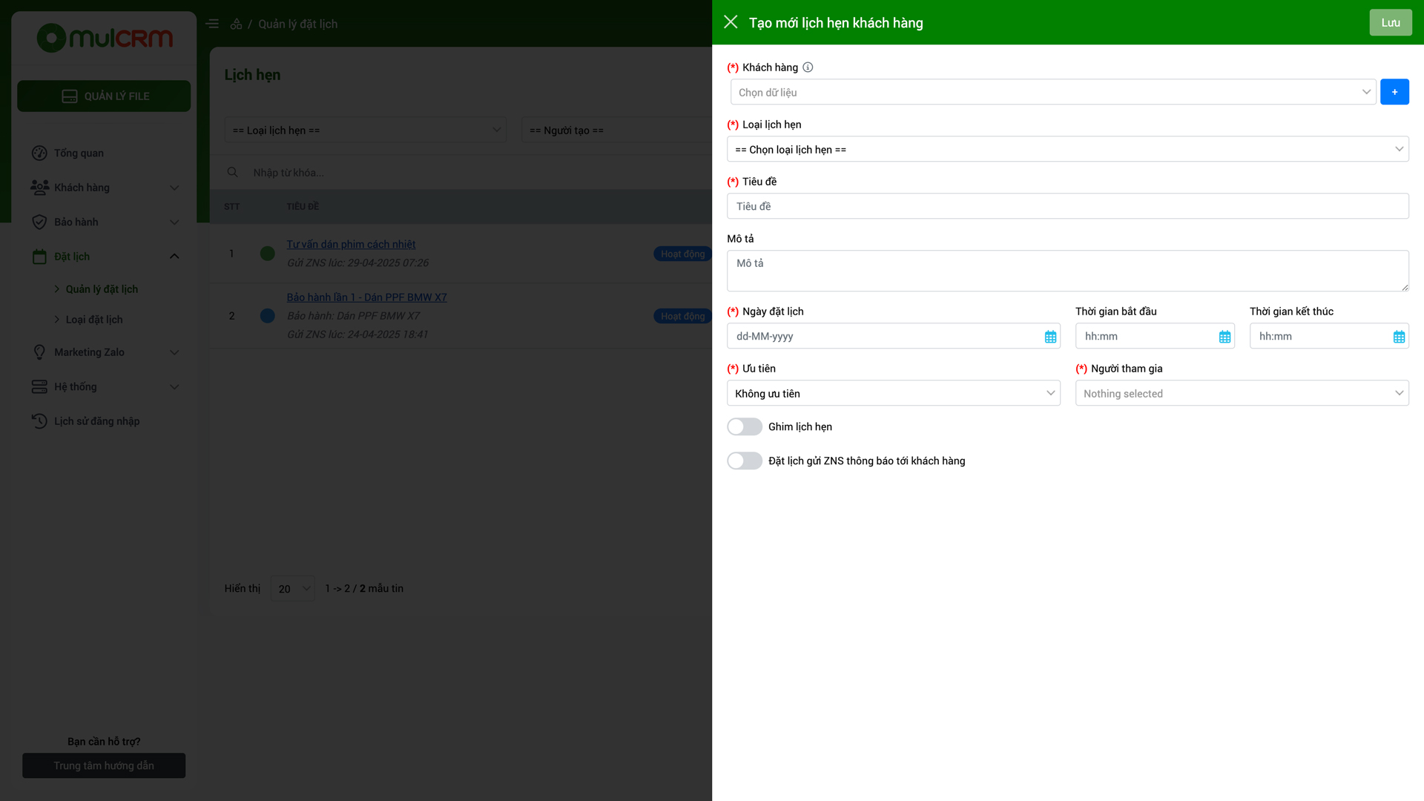The height and width of the screenshot is (801, 1424).
Task: Click the picker icon in Thời gian kết thúc
Action: [x=1399, y=337]
